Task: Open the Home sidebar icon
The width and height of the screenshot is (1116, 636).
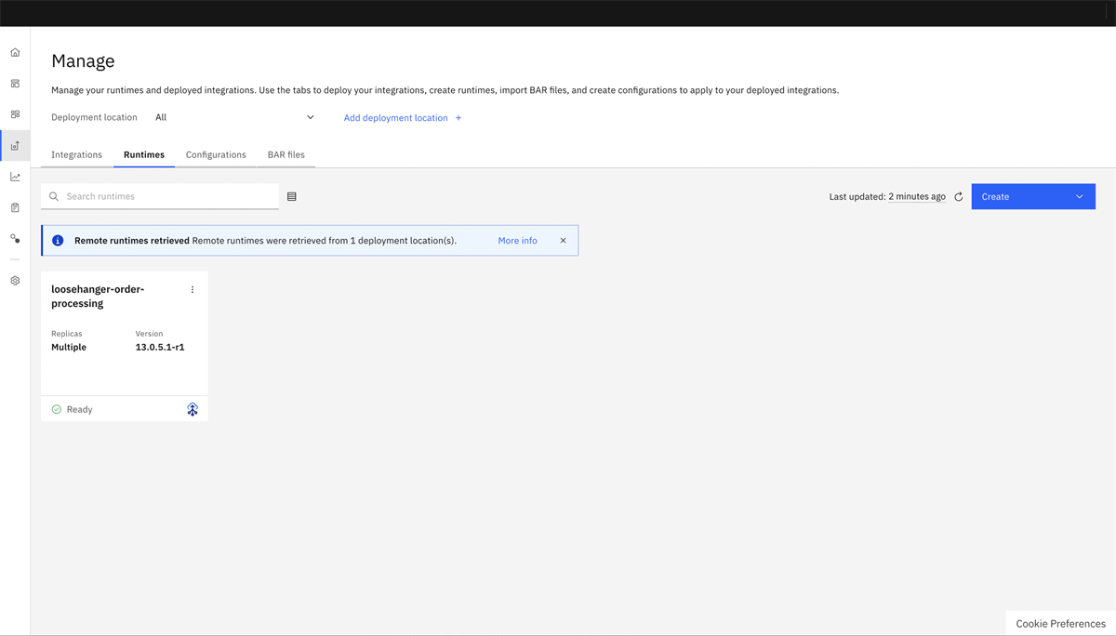Action: coord(15,52)
